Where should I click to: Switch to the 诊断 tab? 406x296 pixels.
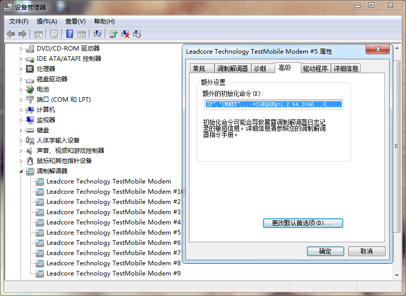click(x=263, y=69)
